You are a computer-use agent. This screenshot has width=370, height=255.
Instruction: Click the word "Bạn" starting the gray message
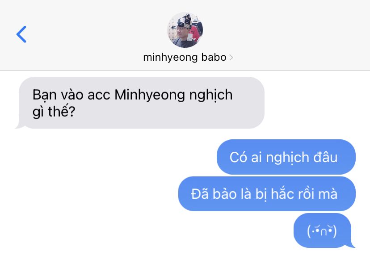[45, 95]
